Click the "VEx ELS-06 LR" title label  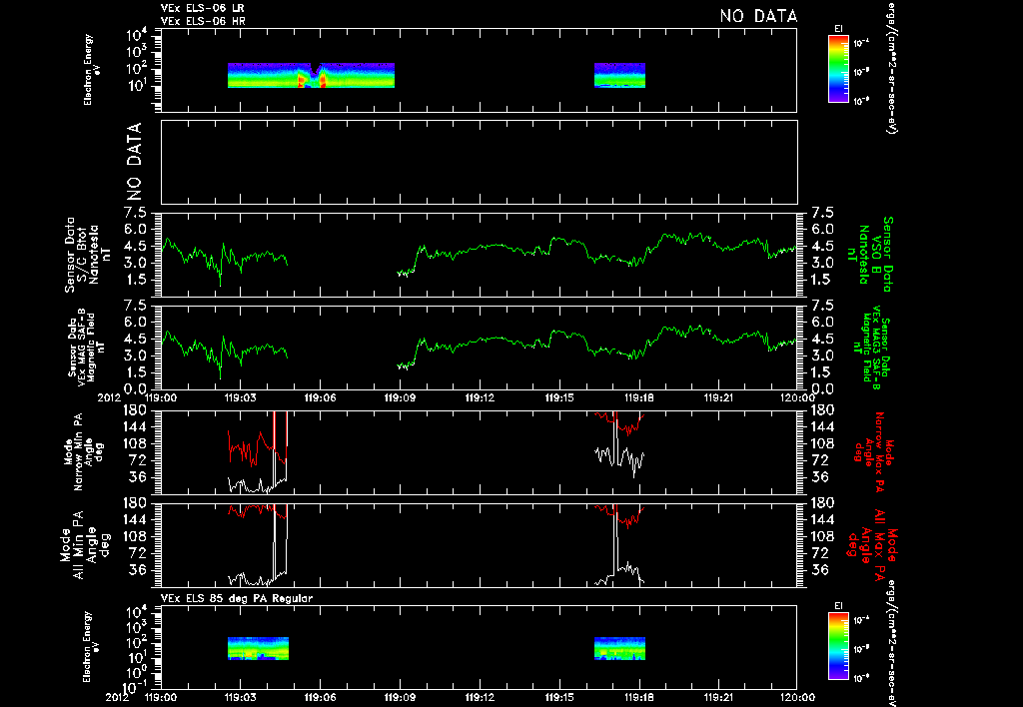(x=202, y=8)
